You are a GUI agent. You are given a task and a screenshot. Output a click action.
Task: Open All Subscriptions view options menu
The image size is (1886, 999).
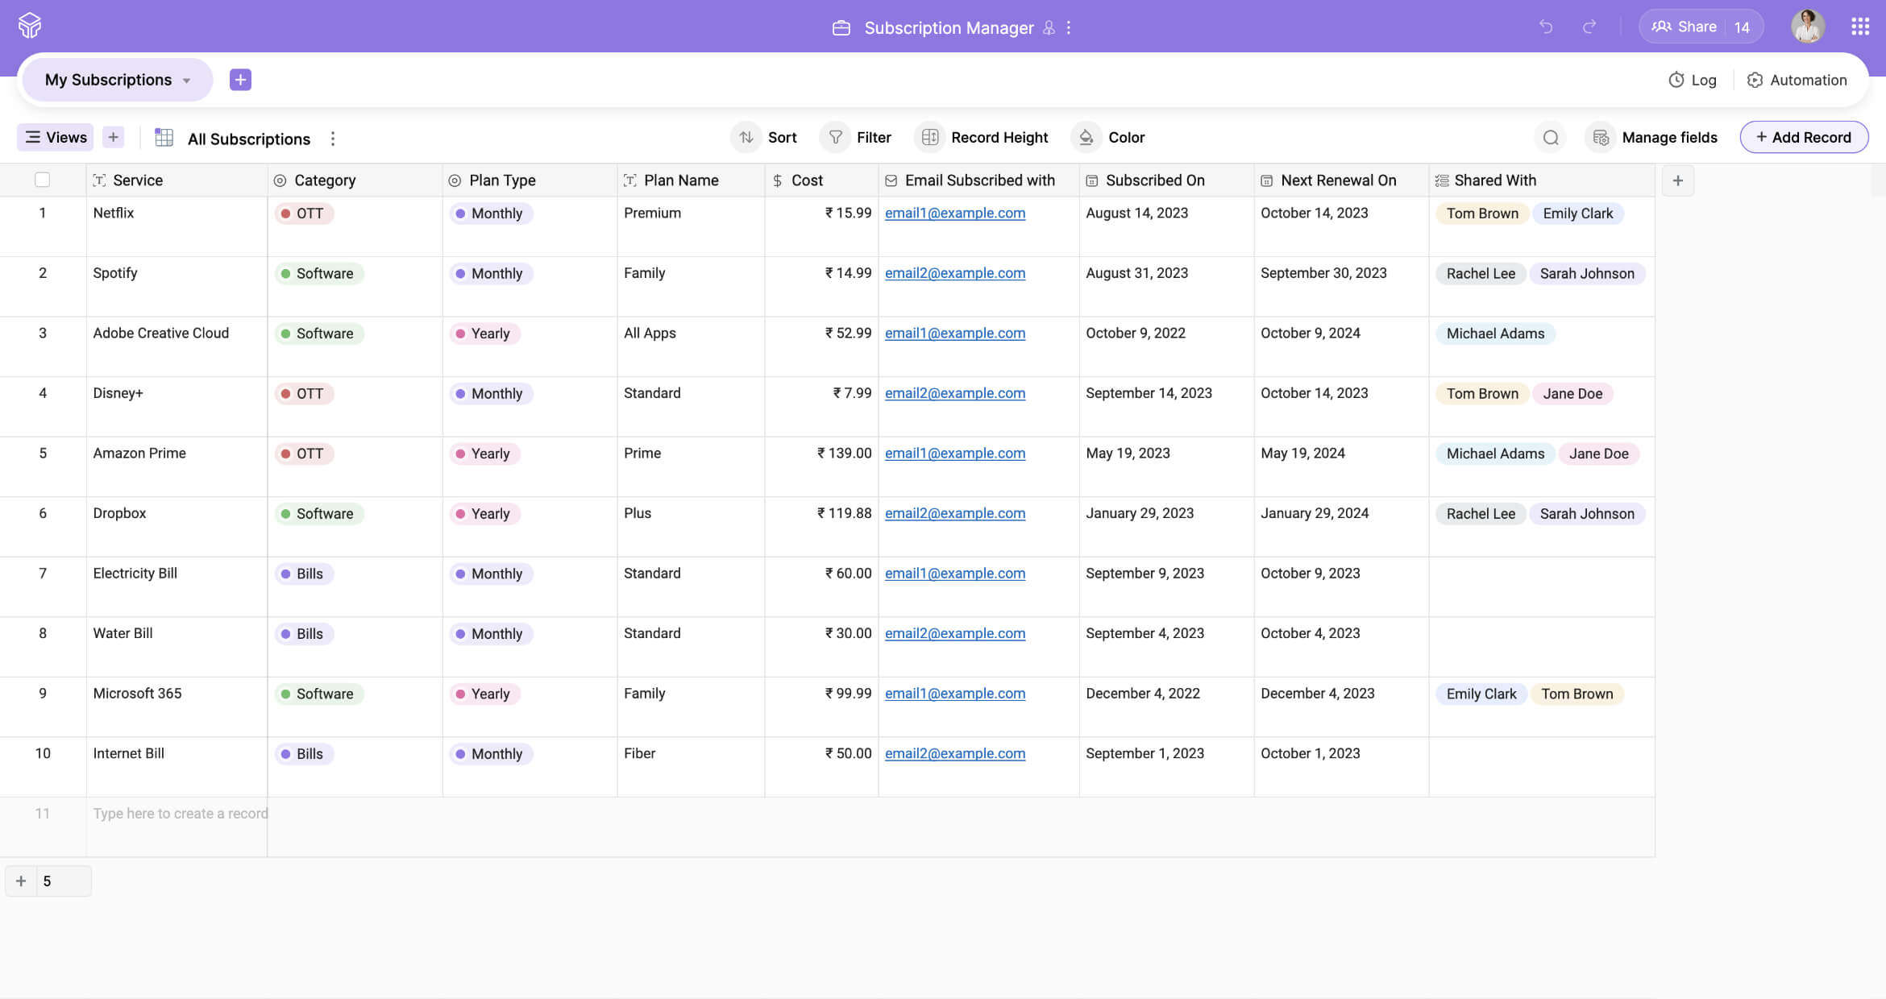pyautogui.click(x=333, y=139)
